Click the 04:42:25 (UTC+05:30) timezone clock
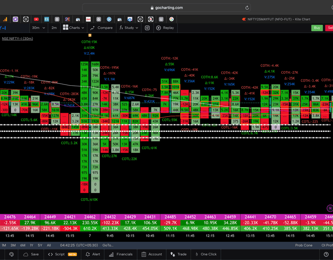Screen dimensions: 333x260 pyautogui.click(x=79, y=245)
